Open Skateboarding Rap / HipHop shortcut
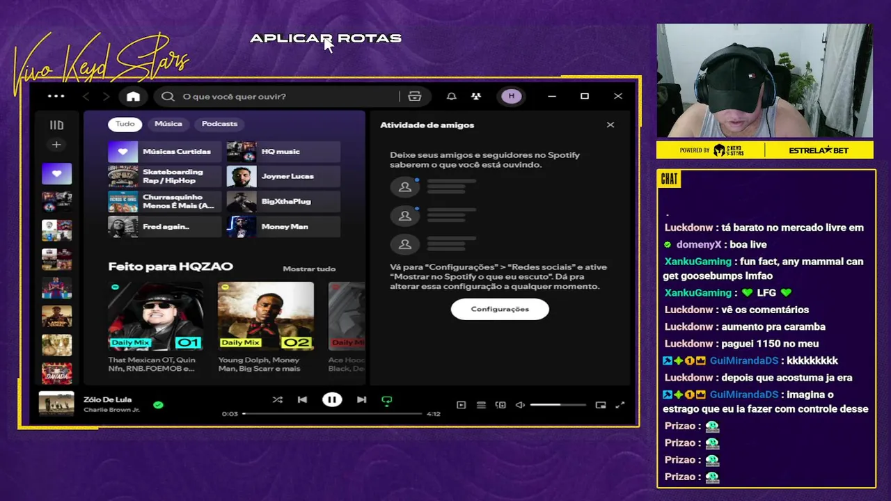 click(x=164, y=177)
